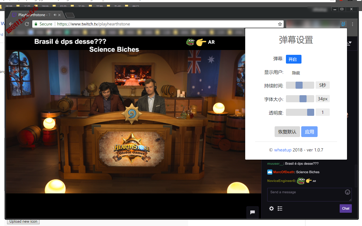Click the 弹幕设置 heading

(x=296, y=40)
